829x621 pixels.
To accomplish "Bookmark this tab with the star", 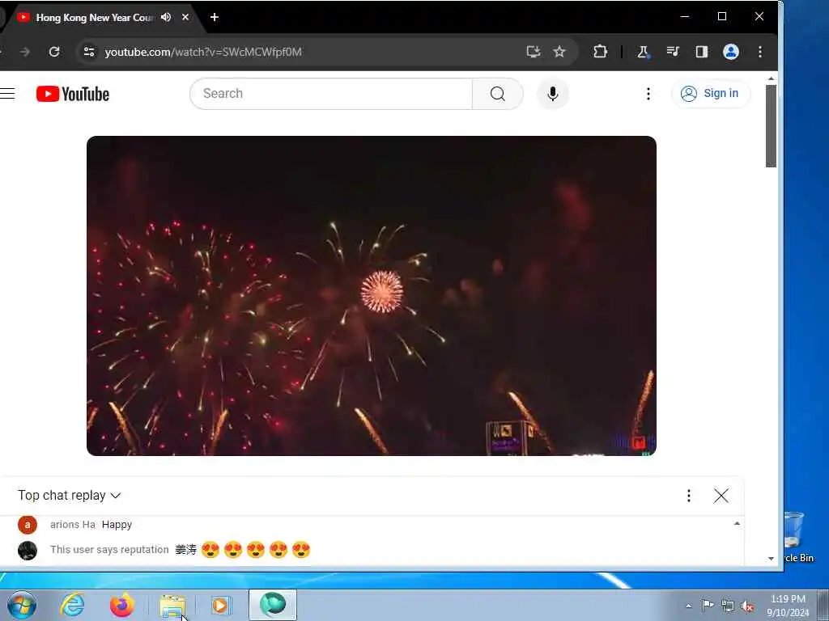I will click(559, 52).
